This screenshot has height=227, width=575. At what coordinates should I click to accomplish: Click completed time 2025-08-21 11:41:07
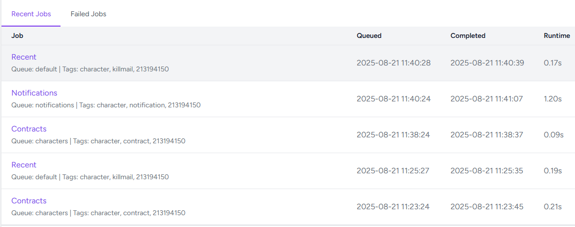pos(486,99)
